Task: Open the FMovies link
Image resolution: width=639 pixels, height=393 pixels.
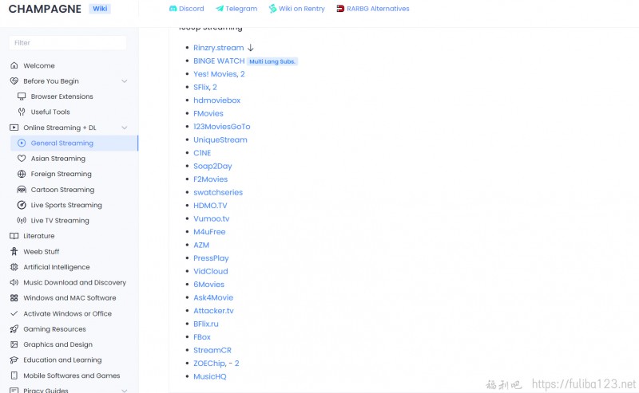Action: [x=208, y=113]
